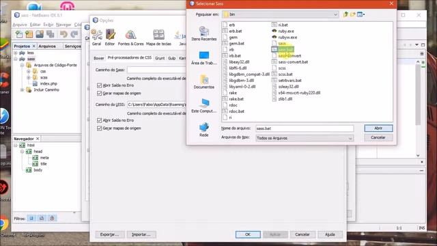Select sass-convert.bat file
Screen dimensions: 437x246
[x=290, y=62]
